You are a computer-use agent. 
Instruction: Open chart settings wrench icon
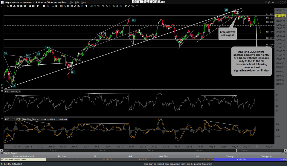pyautogui.click(x=132, y=6)
